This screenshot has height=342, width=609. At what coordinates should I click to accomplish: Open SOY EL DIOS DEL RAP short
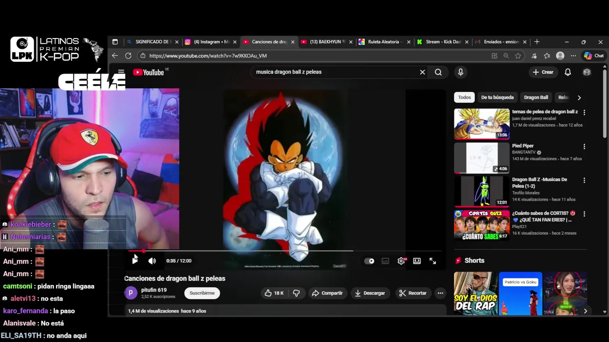click(475, 294)
